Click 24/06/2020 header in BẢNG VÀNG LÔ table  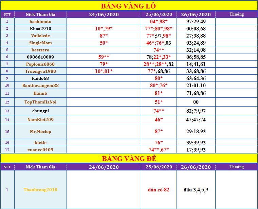(x=104, y=15)
